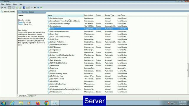Open service Properties toolbar icon
Viewport: 189px width, 106px height.
(14, 8)
